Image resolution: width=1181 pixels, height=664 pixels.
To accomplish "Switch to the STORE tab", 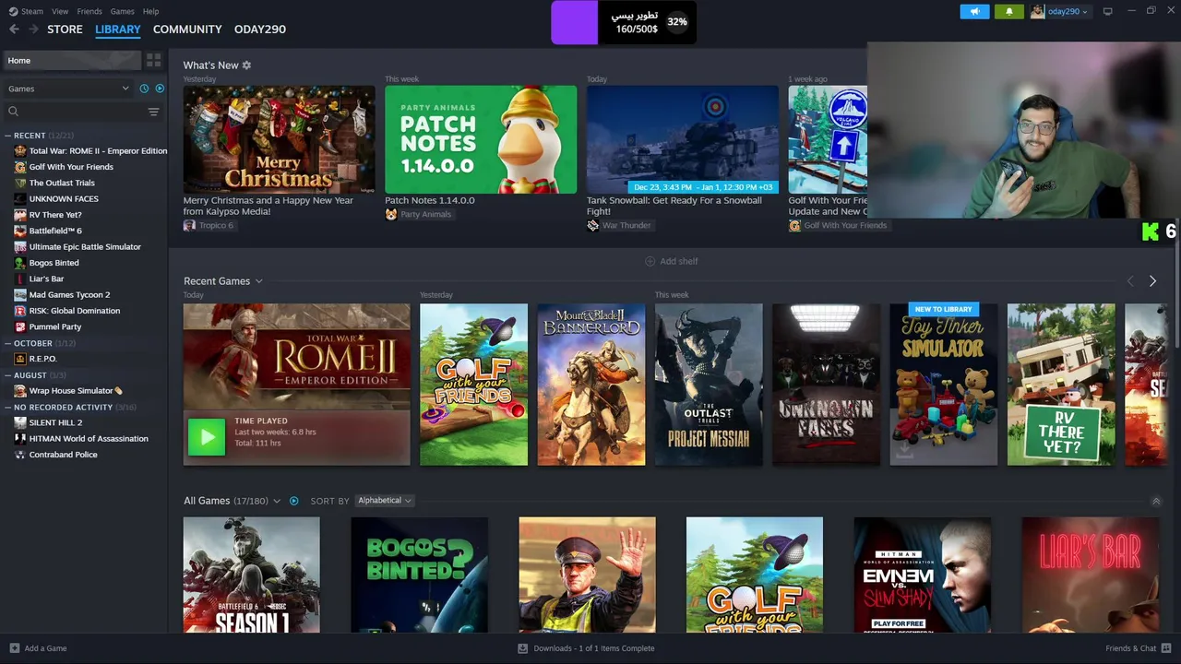I will point(65,30).
